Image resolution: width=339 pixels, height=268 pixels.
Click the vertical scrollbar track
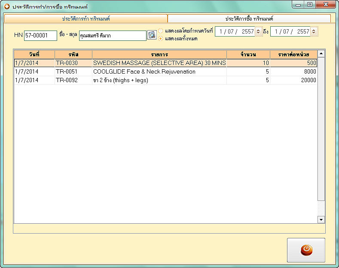click(x=321, y=136)
